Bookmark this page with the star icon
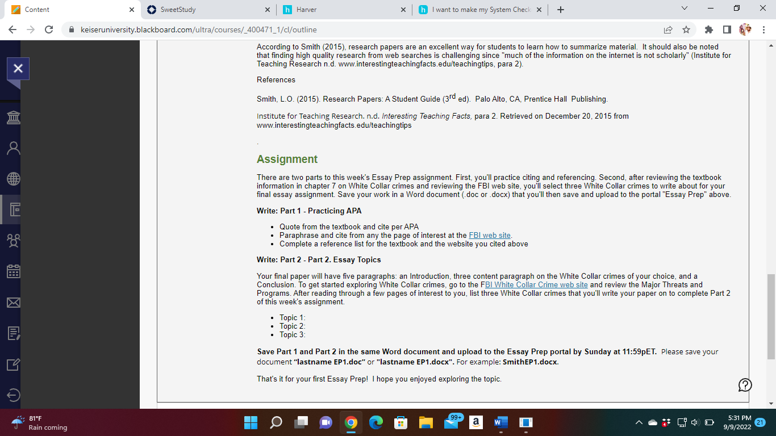 pyautogui.click(x=686, y=30)
